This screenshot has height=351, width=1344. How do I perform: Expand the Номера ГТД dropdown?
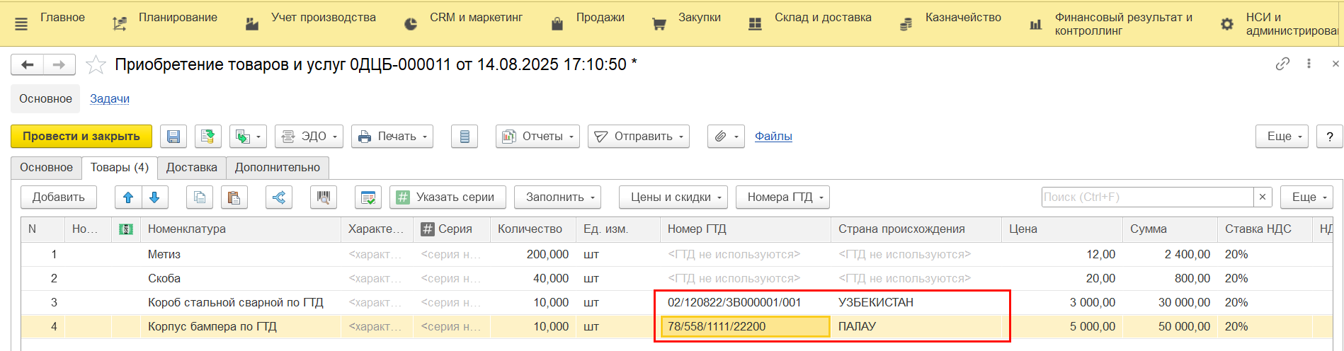point(782,197)
